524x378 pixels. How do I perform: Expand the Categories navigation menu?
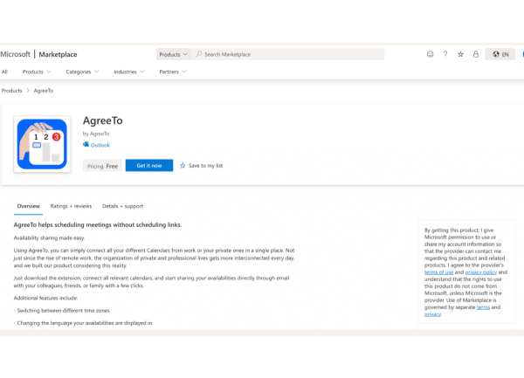pos(82,72)
